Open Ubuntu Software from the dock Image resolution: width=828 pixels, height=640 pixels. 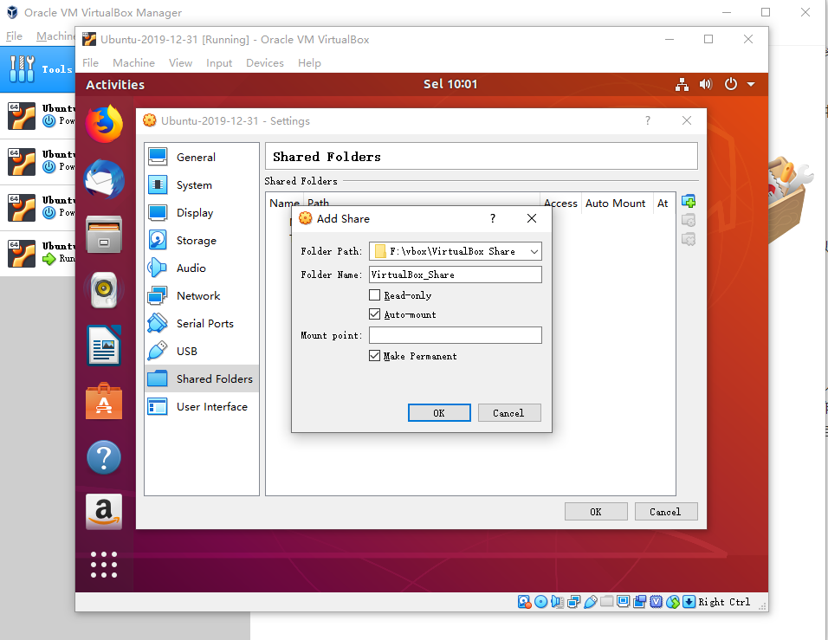(x=104, y=401)
